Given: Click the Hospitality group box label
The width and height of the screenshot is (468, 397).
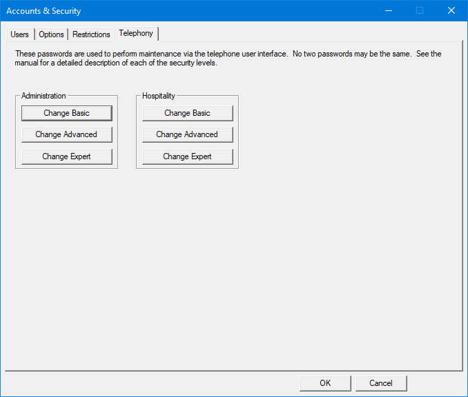Looking at the screenshot, I should tap(159, 96).
